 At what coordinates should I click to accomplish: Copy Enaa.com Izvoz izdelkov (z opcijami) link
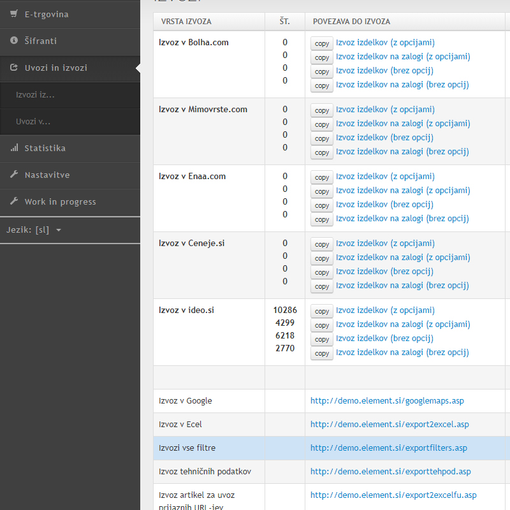[322, 177]
